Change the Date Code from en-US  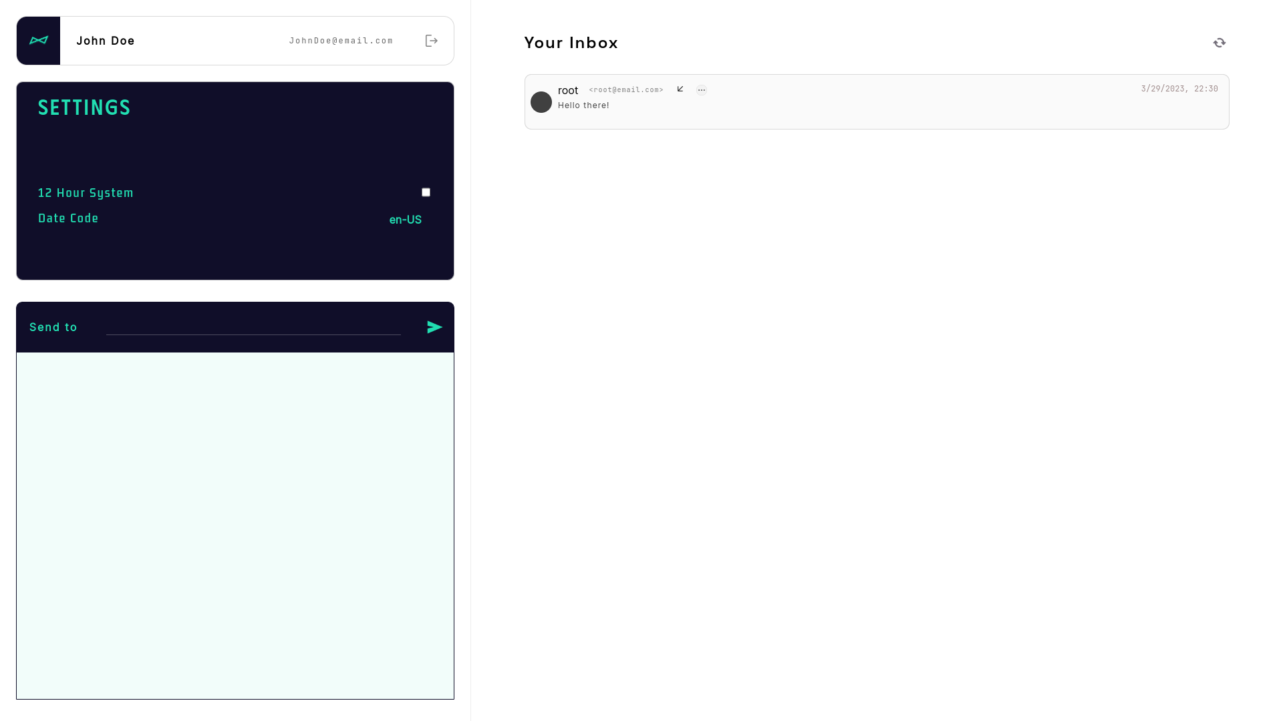point(406,219)
